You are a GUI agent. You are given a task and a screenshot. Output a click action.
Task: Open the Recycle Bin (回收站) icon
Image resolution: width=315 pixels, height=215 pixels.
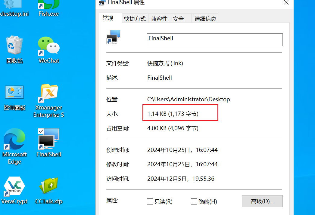click(14, 49)
